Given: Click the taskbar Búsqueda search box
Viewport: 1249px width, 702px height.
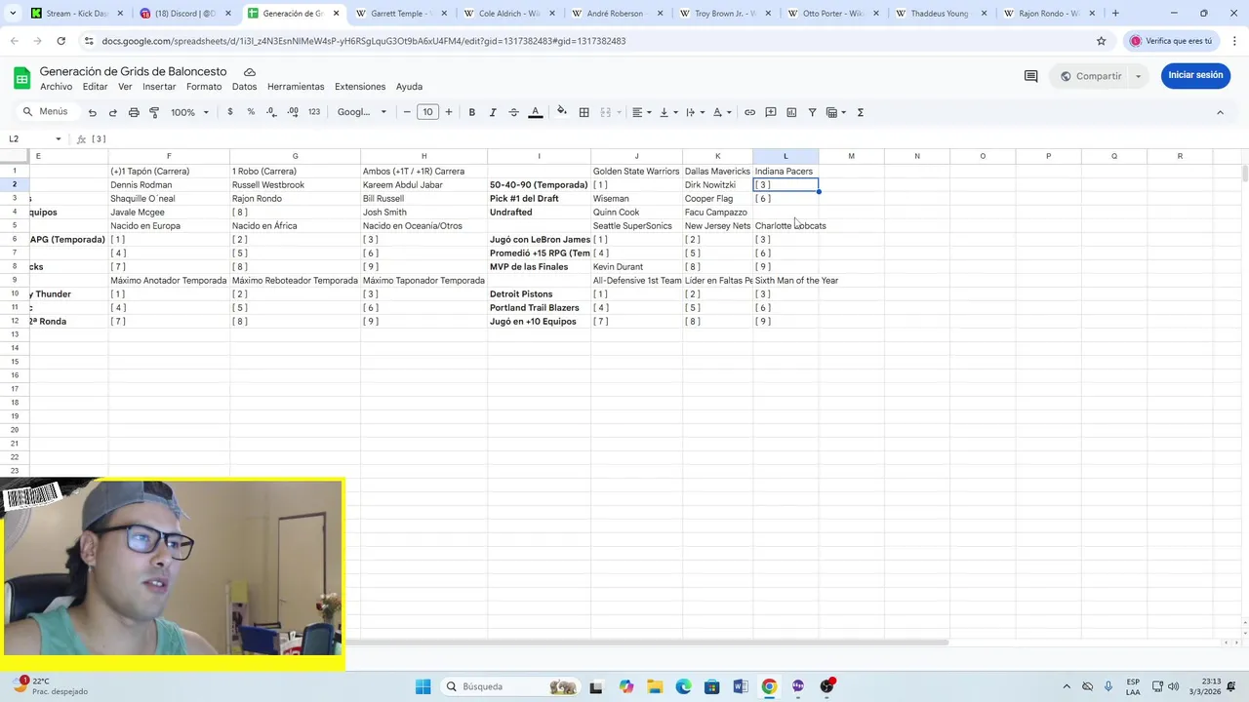Looking at the screenshot, I should [510, 686].
